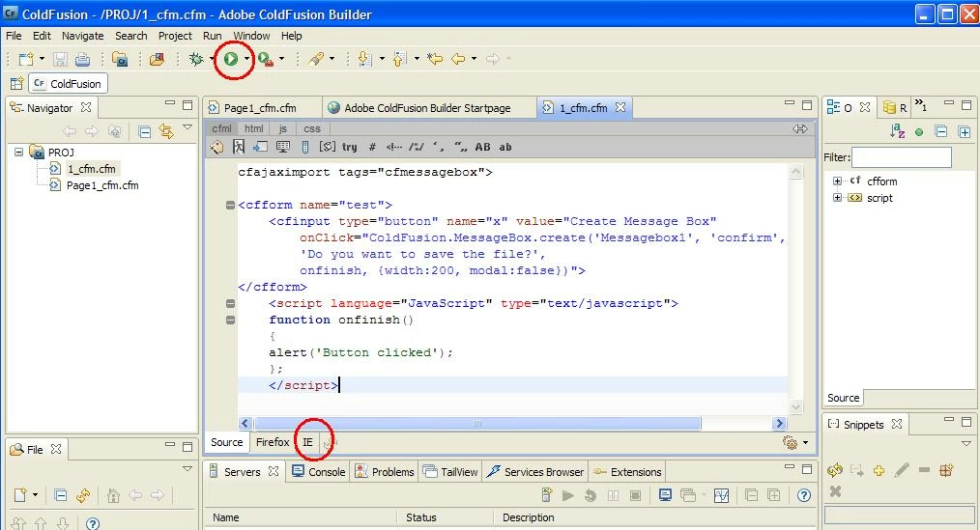
Task: Minimize the Outline panel
Action: click(949, 103)
